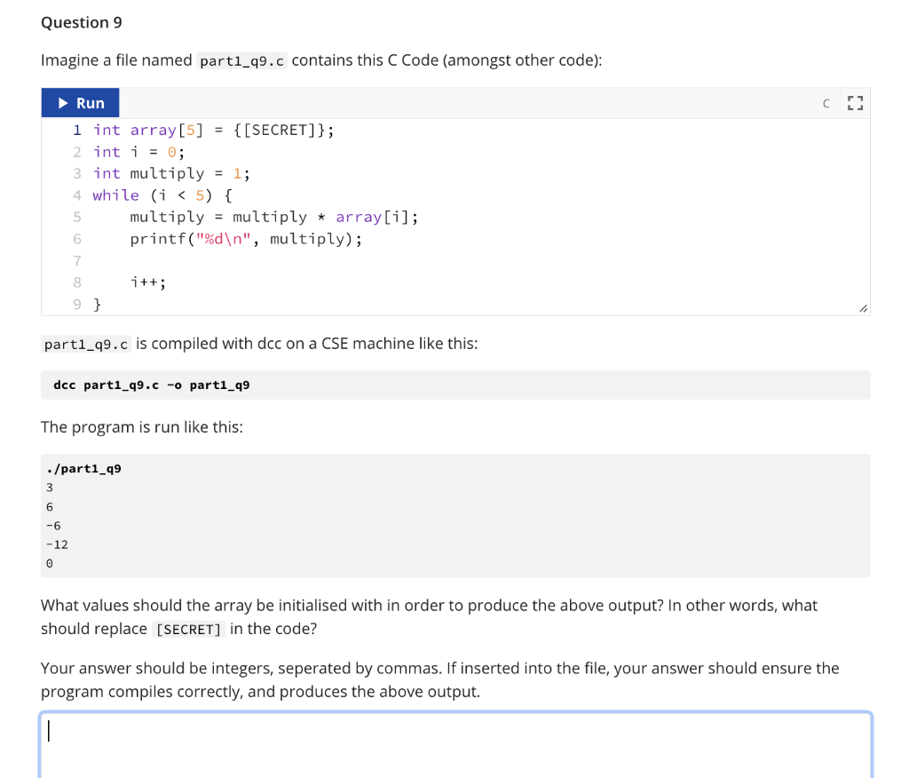Select the multiply variable on line 5
Image resolution: width=909 pixels, height=778 pixels.
164,217
